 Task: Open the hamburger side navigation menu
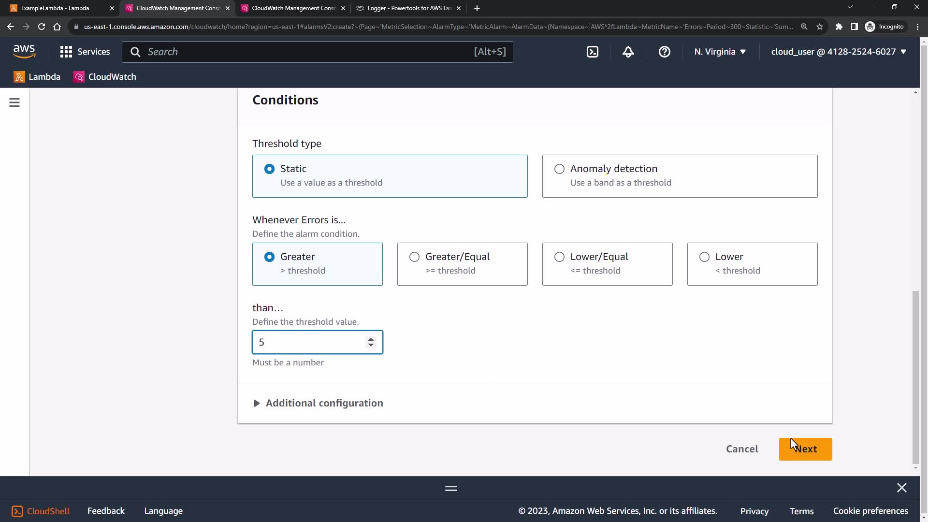click(14, 102)
